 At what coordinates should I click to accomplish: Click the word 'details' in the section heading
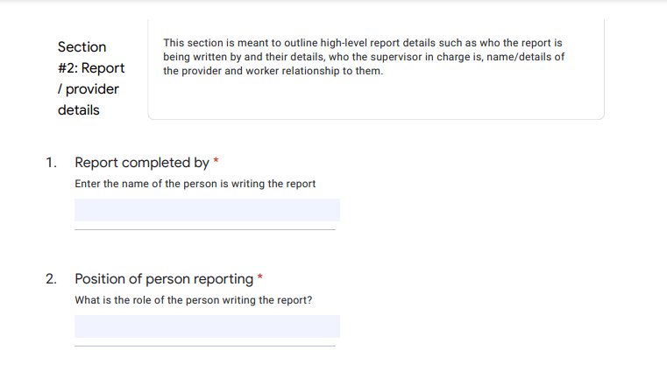pos(78,110)
